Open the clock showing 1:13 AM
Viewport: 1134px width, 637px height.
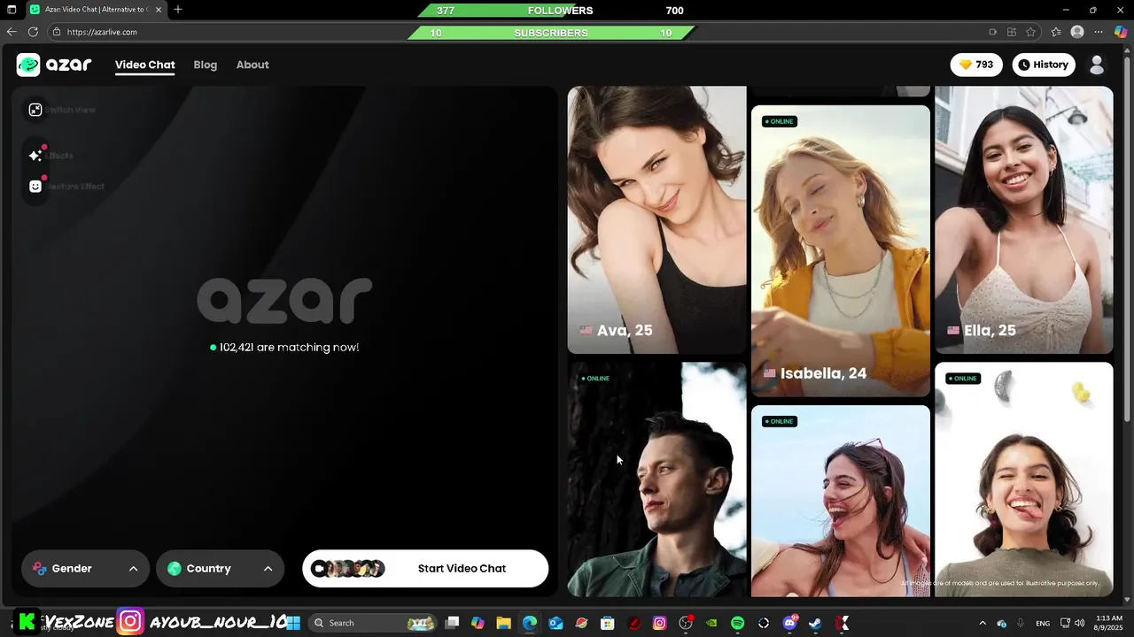pyautogui.click(x=1109, y=623)
